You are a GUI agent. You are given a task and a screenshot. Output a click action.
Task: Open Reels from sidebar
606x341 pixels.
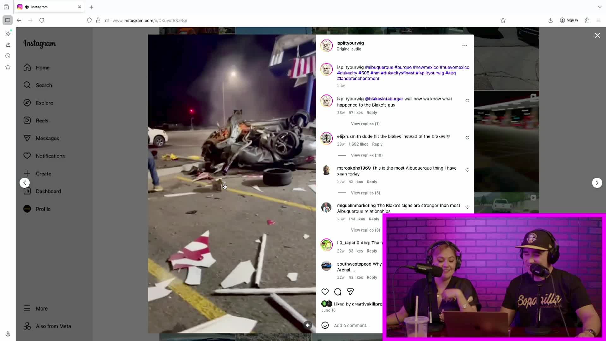(x=42, y=121)
